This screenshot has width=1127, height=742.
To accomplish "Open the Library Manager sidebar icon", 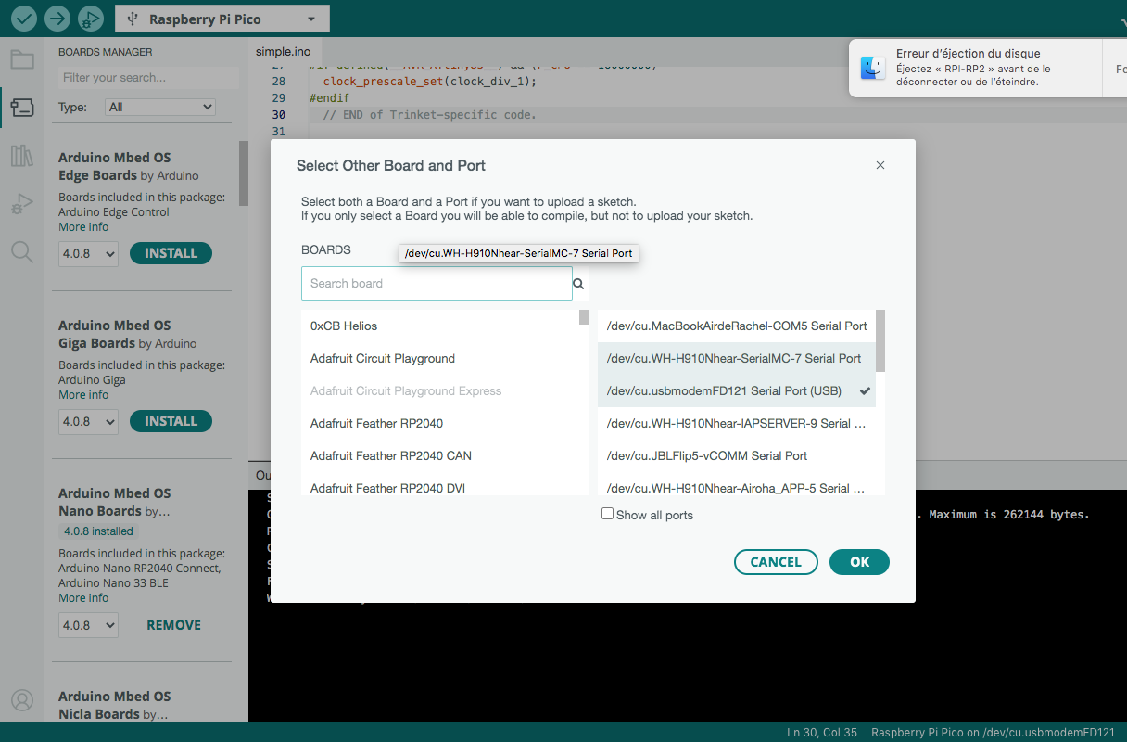I will pyautogui.click(x=22, y=156).
